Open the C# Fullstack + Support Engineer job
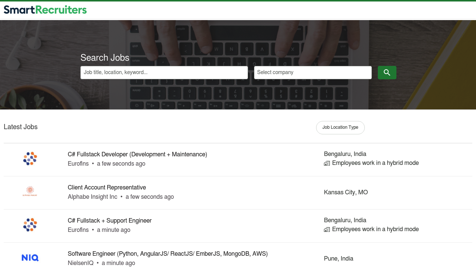 (109, 220)
